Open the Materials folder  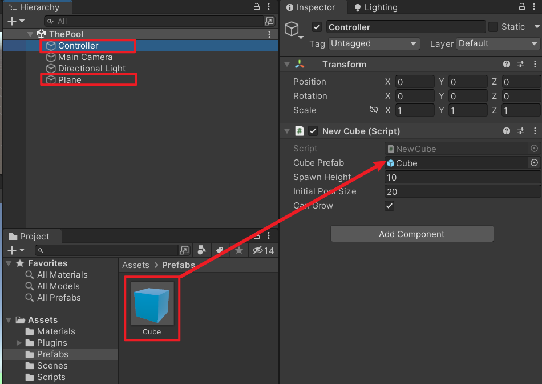(56, 331)
